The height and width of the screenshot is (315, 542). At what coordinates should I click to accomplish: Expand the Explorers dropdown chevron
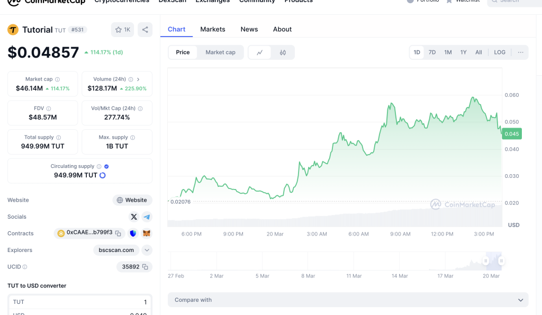(147, 250)
